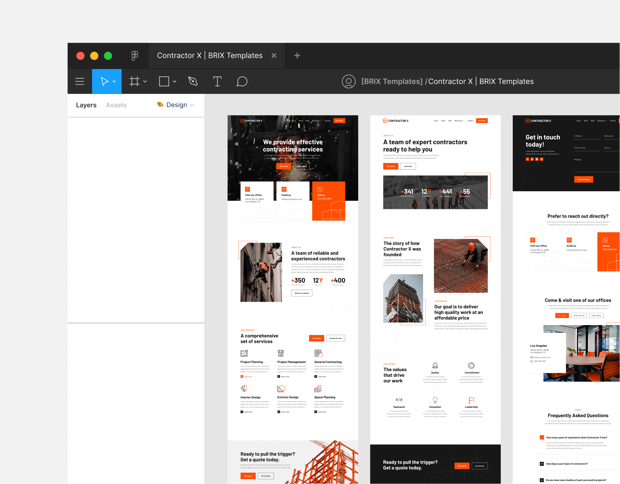620x484 pixels.
Task: Open the Design page dropdown
Action: [x=176, y=105]
